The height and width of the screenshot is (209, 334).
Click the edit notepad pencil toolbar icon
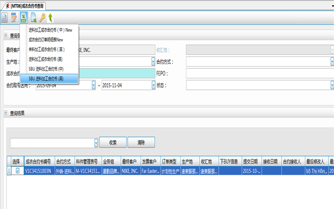(14, 18)
